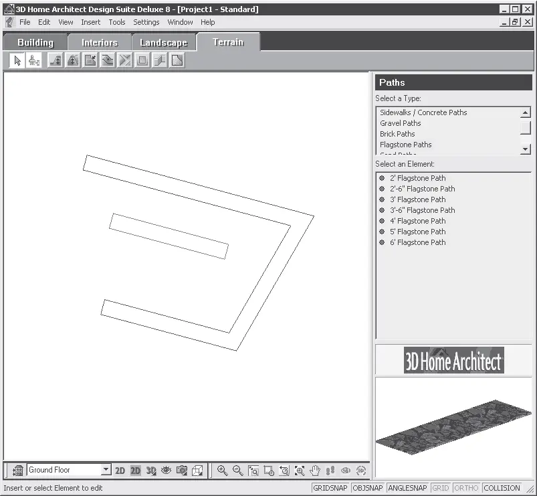Select the arrow pointer tool
This screenshot has width=537, height=496.
[17, 61]
